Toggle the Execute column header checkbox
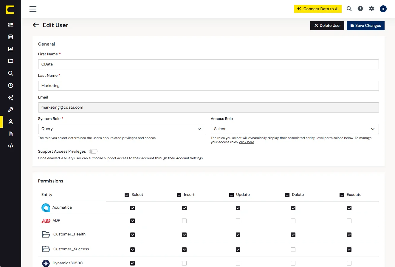 pyautogui.click(x=342, y=195)
